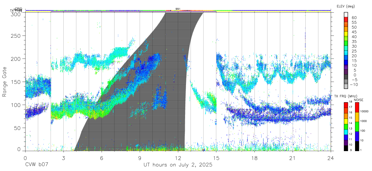Click x-axis tick label '24'

(330, 158)
